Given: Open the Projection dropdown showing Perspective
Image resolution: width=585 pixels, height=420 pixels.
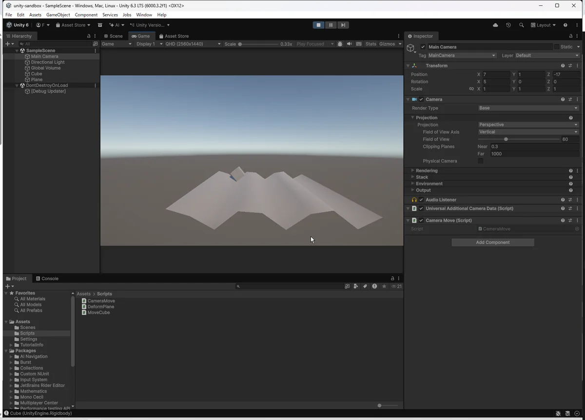Looking at the screenshot, I should click(x=528, y=125).
